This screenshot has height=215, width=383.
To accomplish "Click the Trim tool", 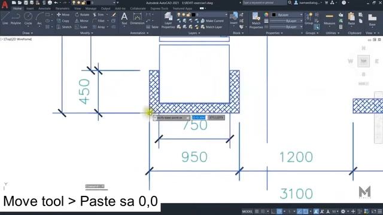I will (x=98, y=14).
